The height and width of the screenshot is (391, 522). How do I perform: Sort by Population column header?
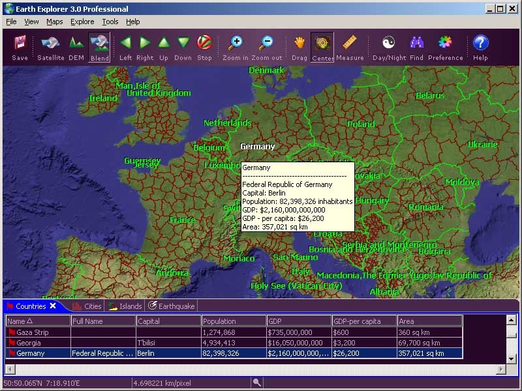point(234,321)
